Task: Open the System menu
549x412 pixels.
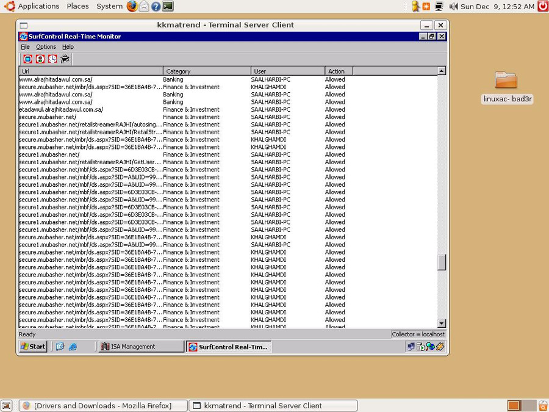Action: [110, 6]
